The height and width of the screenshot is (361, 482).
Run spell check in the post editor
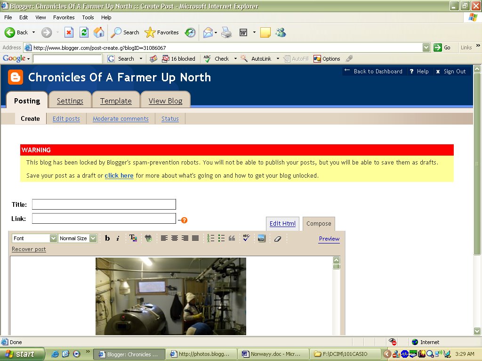(246, 238)
